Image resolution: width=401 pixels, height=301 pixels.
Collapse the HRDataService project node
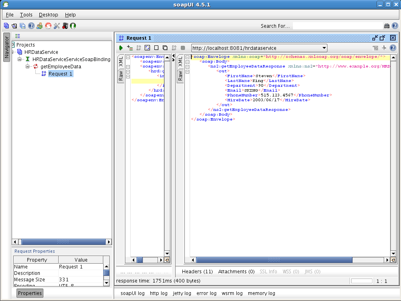(13, 52)
